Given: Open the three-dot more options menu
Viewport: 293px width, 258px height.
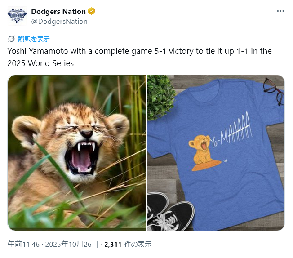Looking at the screenshot, I should [x=280, y=11].
